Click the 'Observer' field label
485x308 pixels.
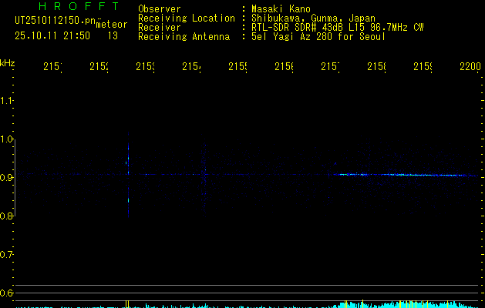click(160, 9)
